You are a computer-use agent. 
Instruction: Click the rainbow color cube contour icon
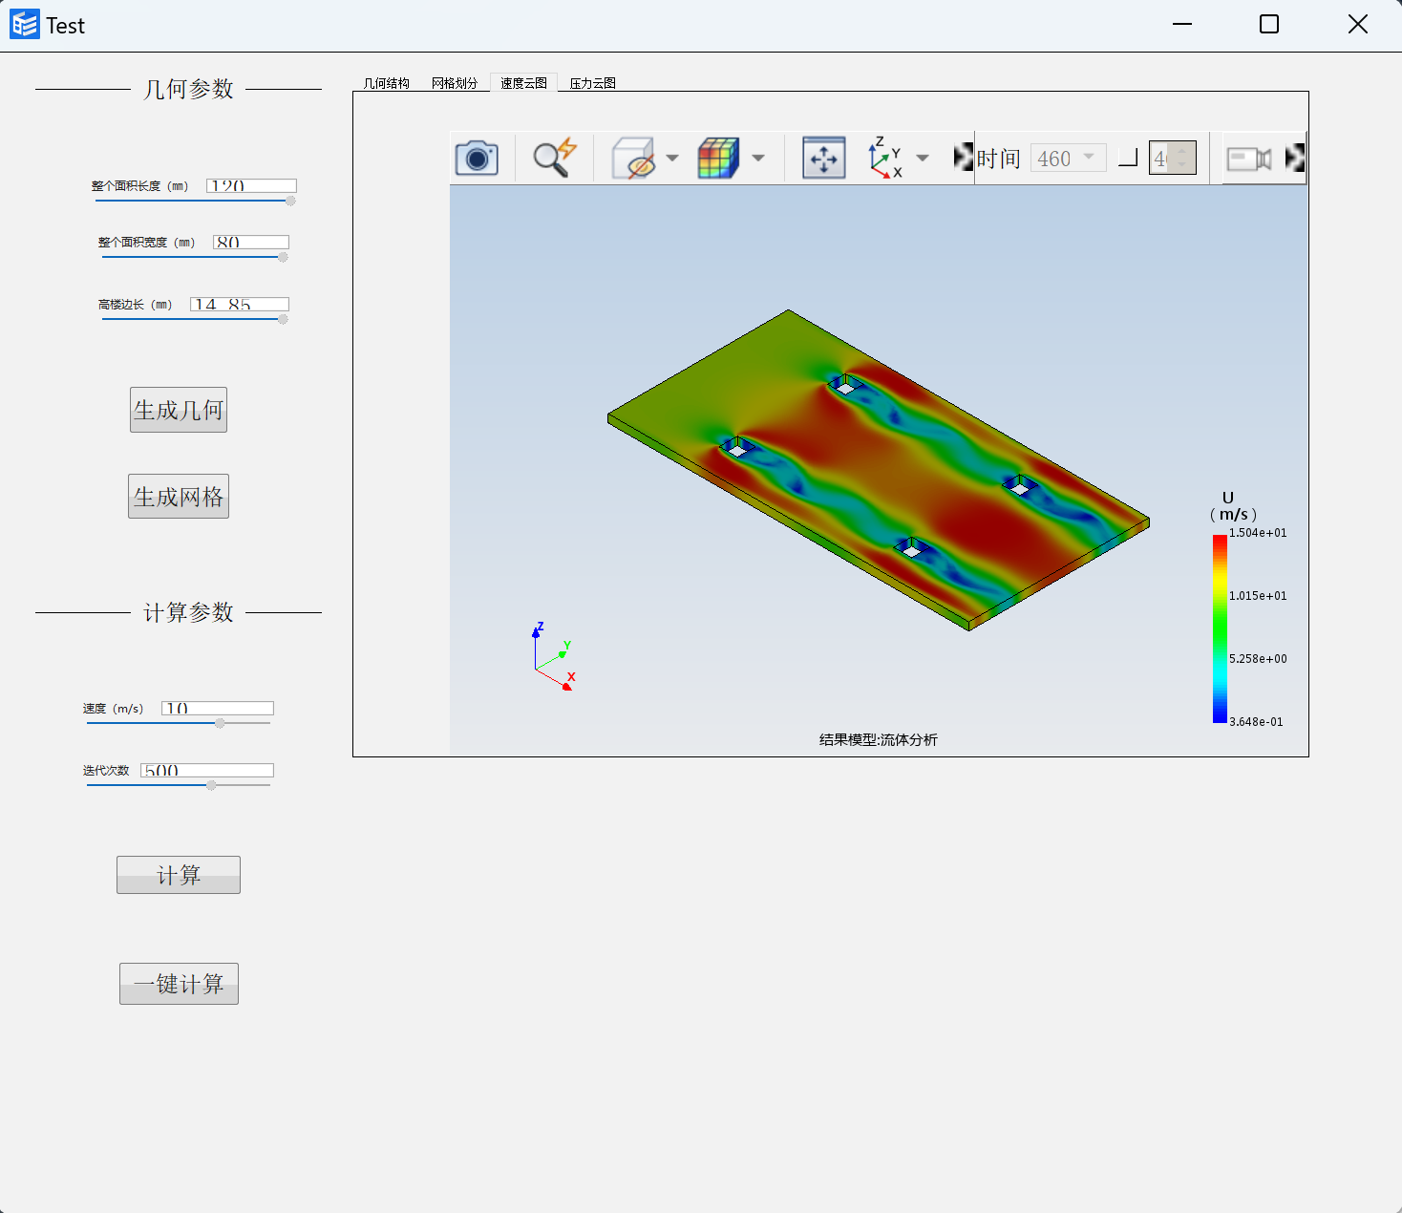pos(718,158)
